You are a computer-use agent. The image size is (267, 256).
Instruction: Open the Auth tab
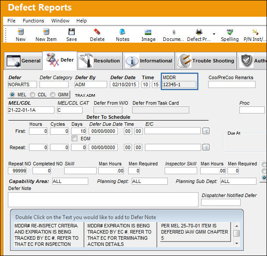[252, 61]
